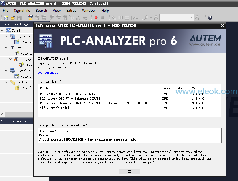Screen dimensions: 238x181
Task: Click OK in the Info dialog
Action: pos(129,172)
